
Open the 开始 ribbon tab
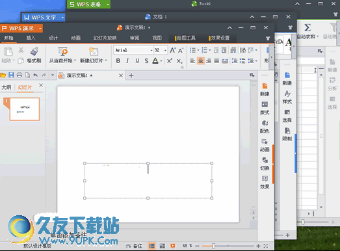(x=8, y=38)
